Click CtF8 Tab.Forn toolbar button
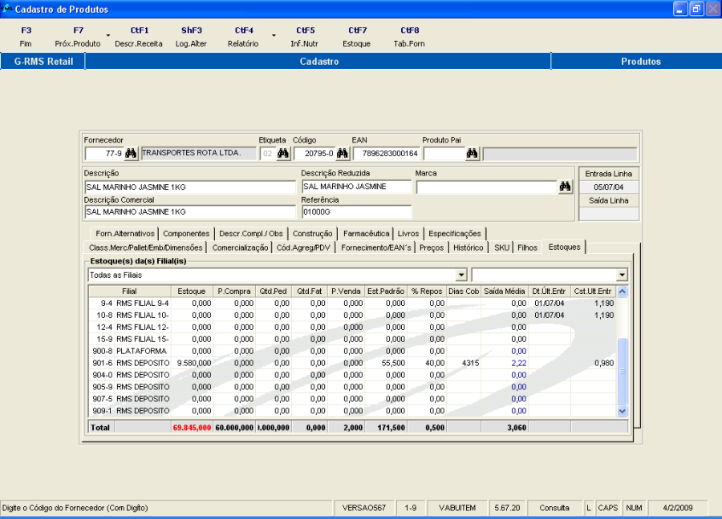 (409, 37)
